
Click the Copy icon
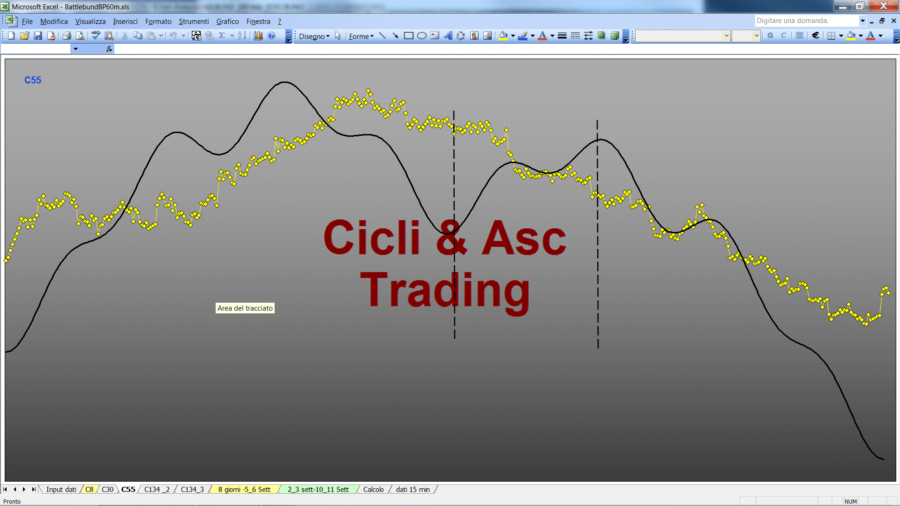pyautogui.click(x=138, y=36)
